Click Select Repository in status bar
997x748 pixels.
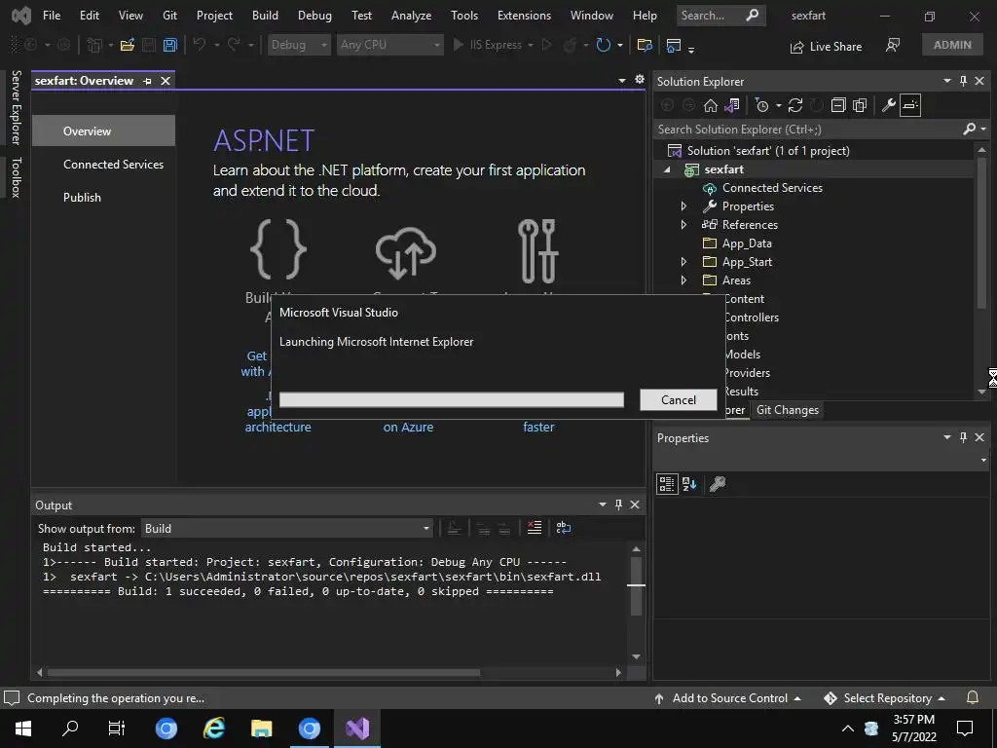tap(884, 697)
